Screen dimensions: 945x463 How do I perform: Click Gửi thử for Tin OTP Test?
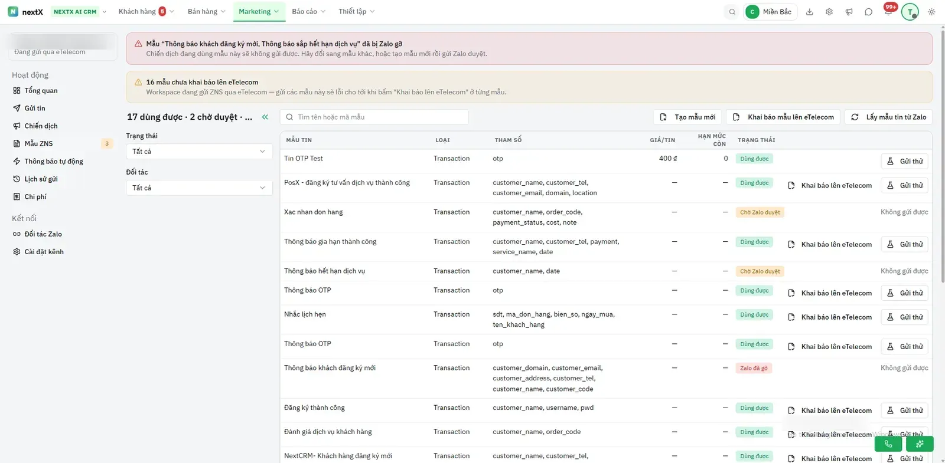tap(905, 162)
